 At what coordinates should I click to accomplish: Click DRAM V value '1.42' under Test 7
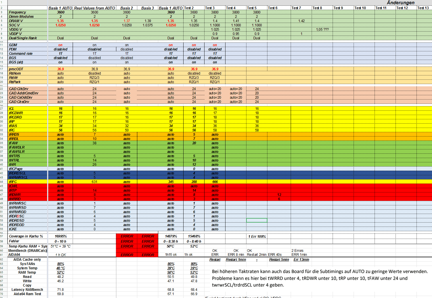pos(301,21)
